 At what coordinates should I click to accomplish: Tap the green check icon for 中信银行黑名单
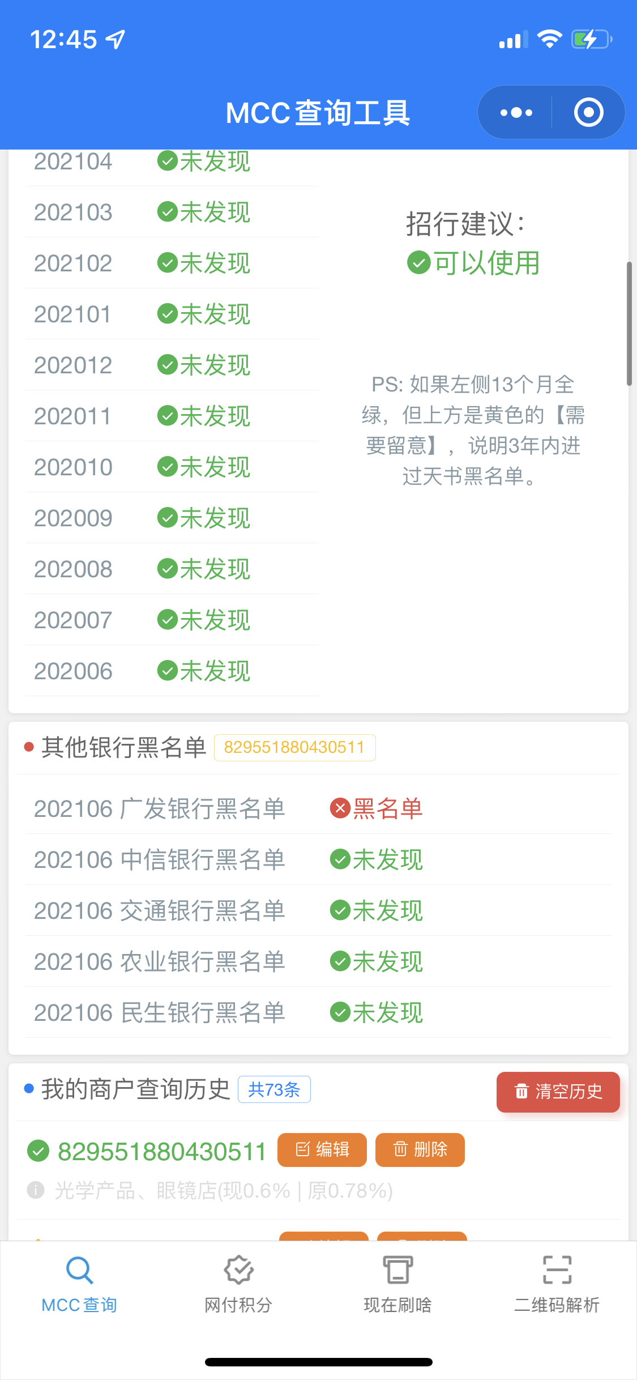point(340,859)
